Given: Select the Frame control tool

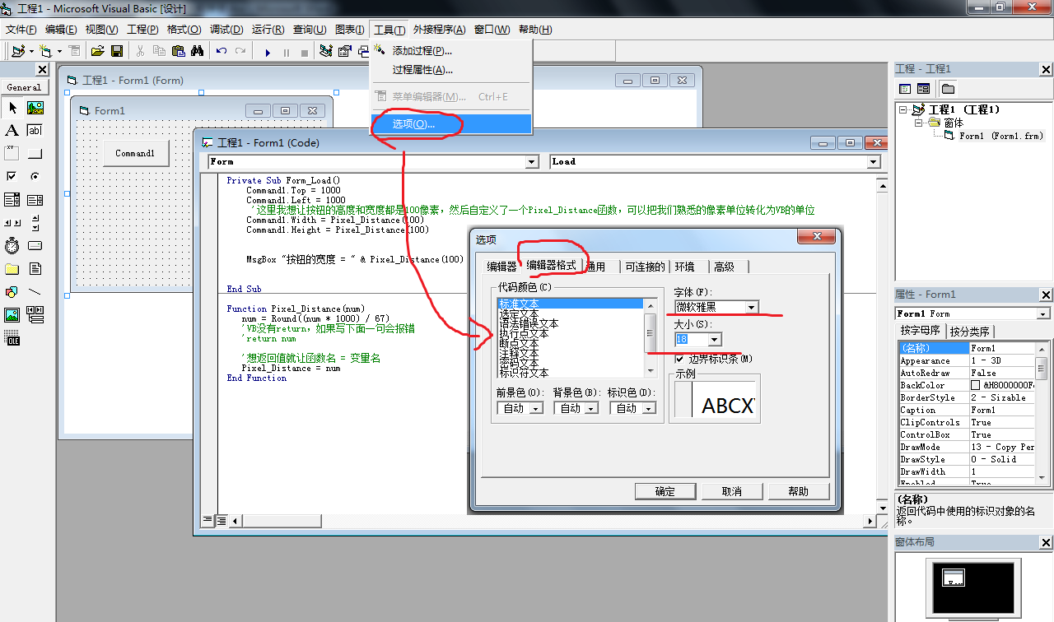Looking at the screenshot, I should (x=12, y=154).
